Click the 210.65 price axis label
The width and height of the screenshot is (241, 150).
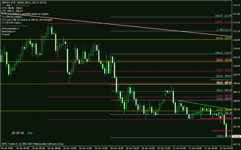[236, 48]
